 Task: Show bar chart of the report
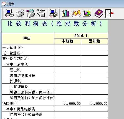[x=66, y=14]
